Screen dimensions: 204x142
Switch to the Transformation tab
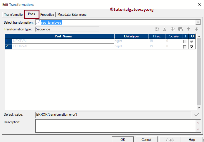(x=13, y=15)
